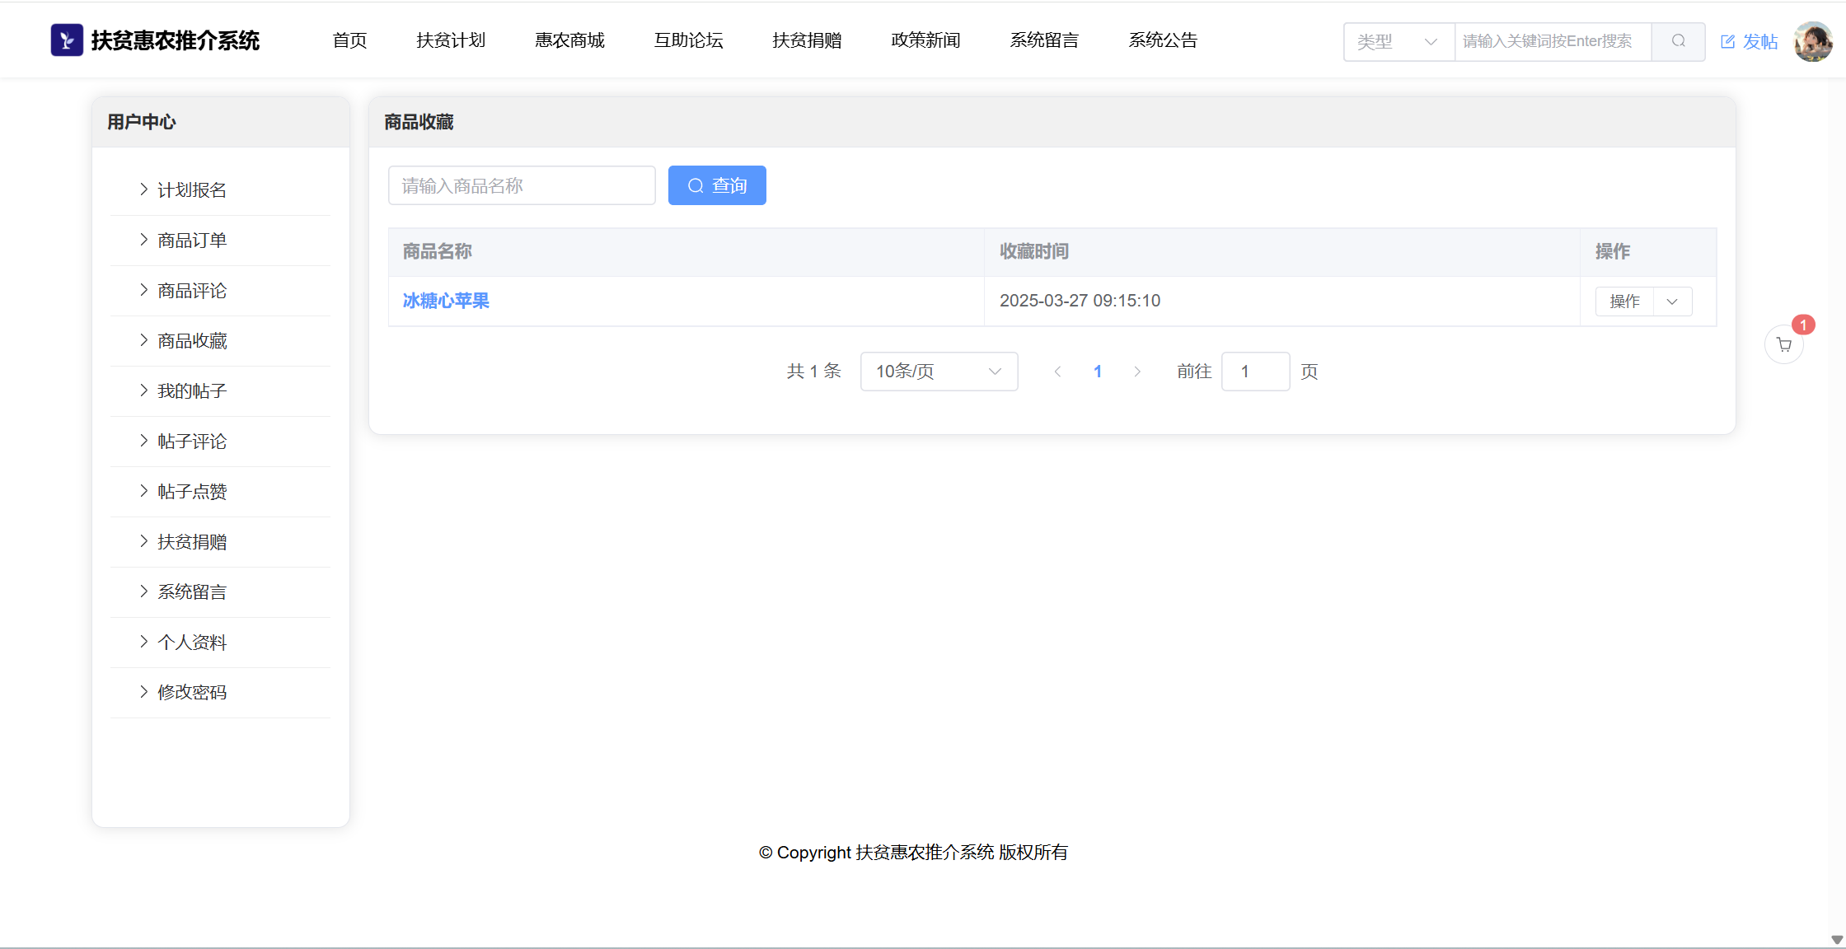
Task: Open the 类型 search type dropdown
Action: tap(1399, 41)
